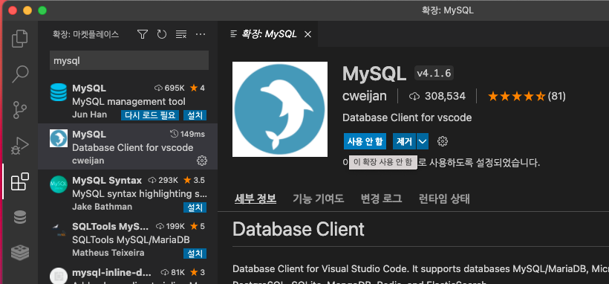The width and height of the screenshot is (609, 284).
Task: Select the 확장: MySQL editor tab
Action: (x=268, y=34)
